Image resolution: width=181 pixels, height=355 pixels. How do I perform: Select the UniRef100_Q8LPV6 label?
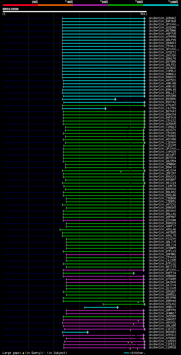[162, 40]
